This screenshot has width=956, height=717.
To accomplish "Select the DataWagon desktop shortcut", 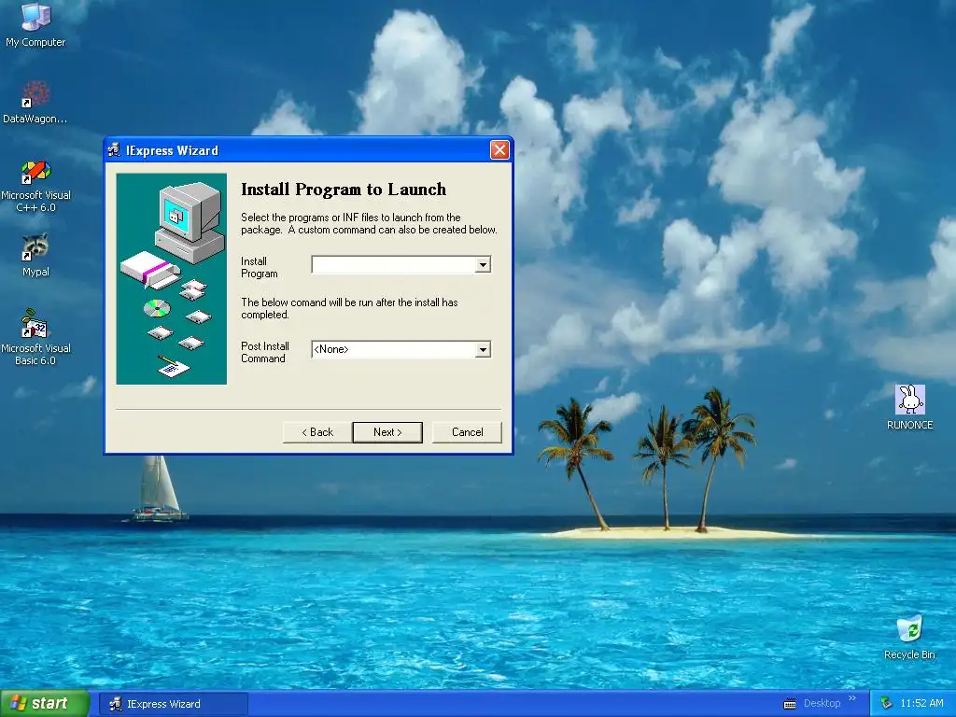I will [35, 102].
